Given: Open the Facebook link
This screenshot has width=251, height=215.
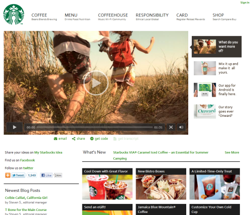Looking at the screenshot, I should pos(28,160).
